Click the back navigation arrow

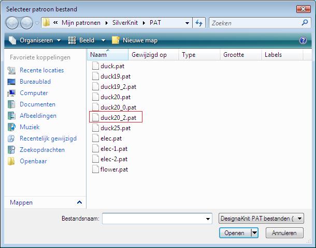[13, 23]
